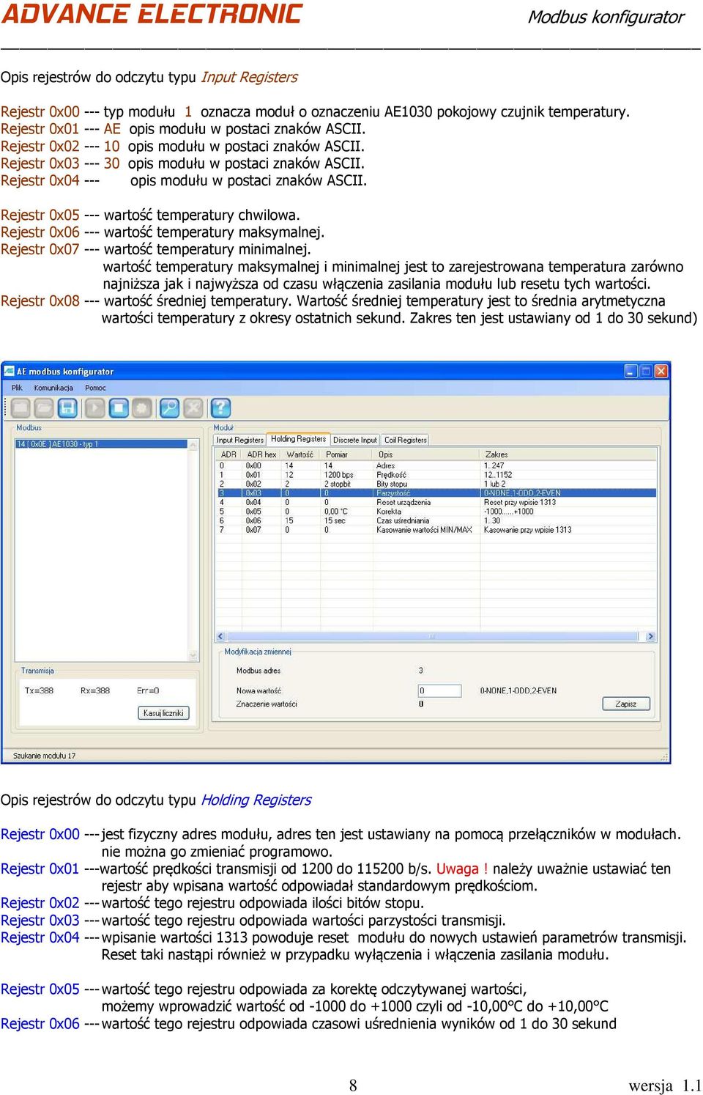The width and height of the screenshot is (703, 1095).
Task: Switch to the Coil Registers tab
Action: point(405,440)
